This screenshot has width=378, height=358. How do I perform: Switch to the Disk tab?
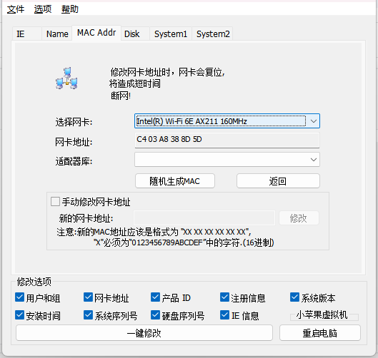click(x=135, y=34)
